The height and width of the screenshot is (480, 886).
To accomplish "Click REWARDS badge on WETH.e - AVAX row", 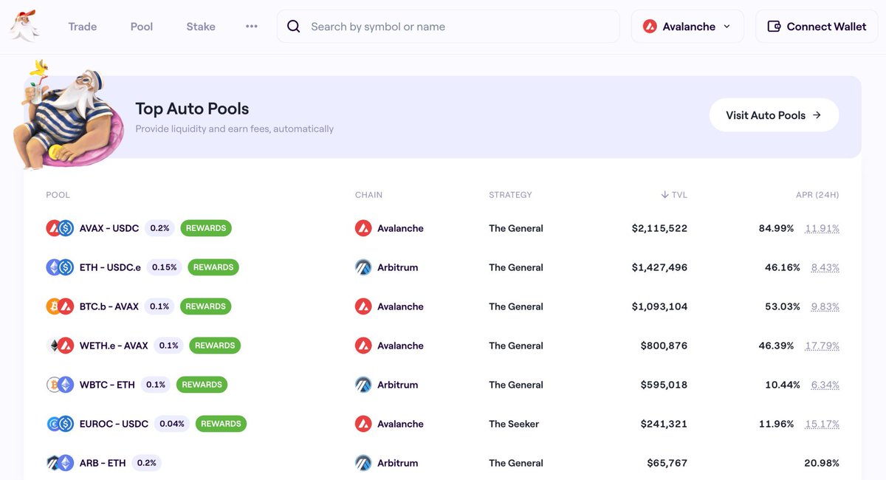I will (215, 346).
